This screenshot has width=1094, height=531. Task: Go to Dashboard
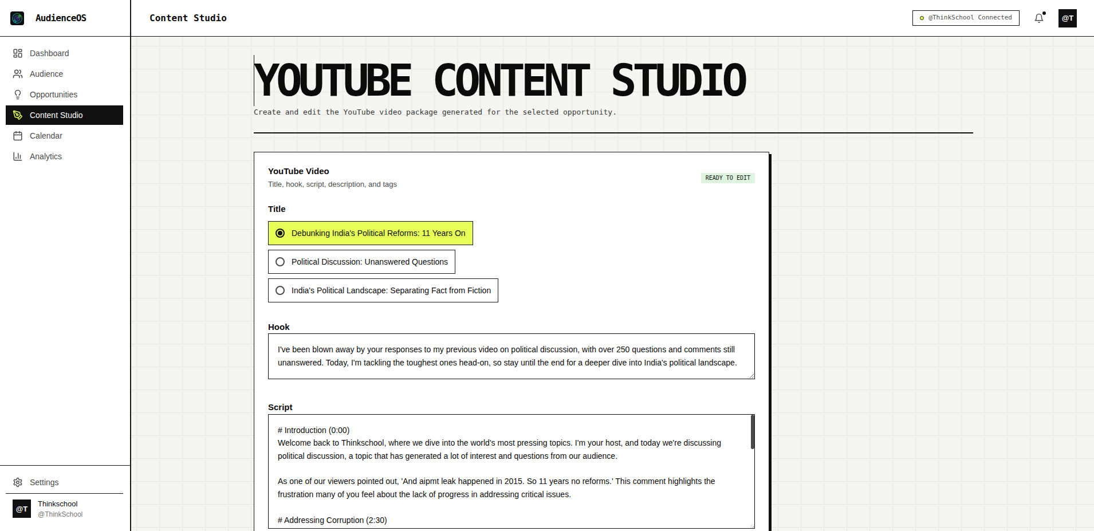click(64, 53)
